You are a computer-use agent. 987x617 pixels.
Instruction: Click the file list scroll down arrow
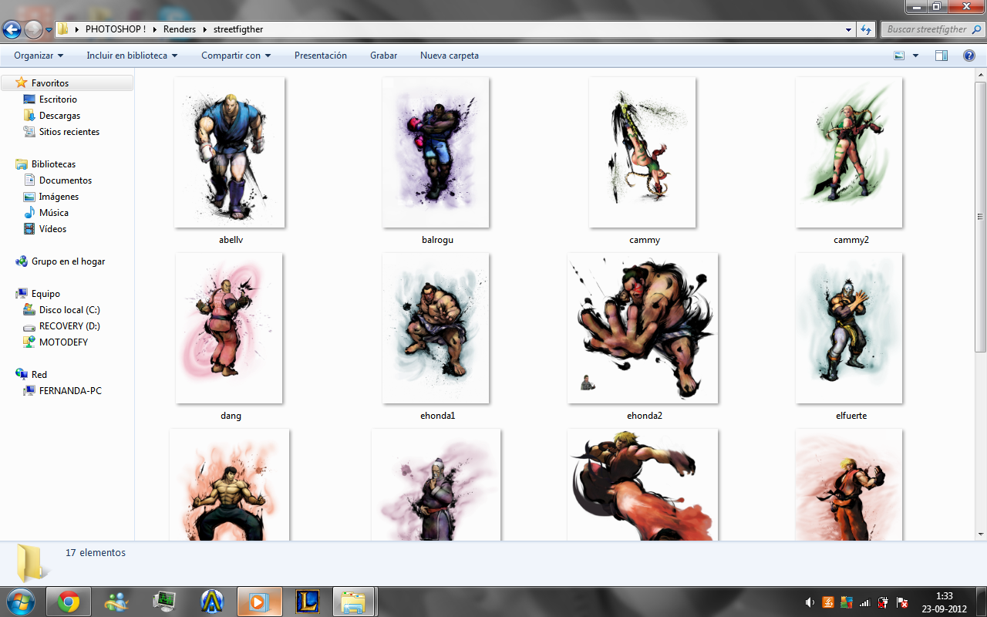pyautogui.click(x=981, y=534)
